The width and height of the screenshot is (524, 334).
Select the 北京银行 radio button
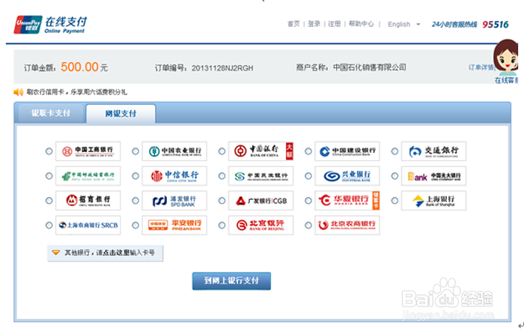222,225
